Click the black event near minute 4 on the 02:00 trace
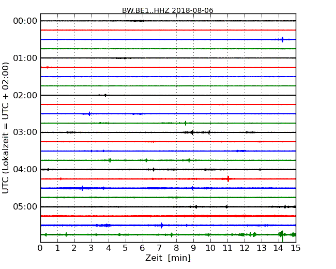The image size is (336, 269). pos(105,95)
